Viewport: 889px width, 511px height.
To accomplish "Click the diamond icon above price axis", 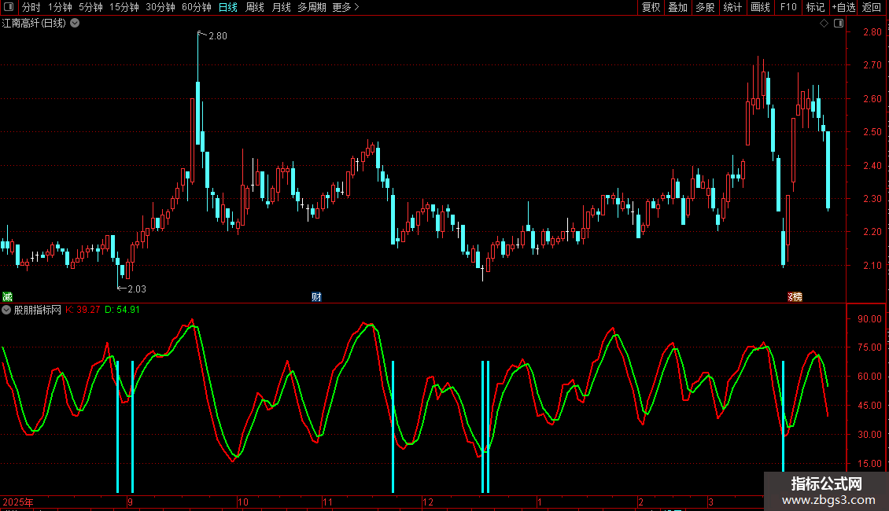I will (824, 24).
